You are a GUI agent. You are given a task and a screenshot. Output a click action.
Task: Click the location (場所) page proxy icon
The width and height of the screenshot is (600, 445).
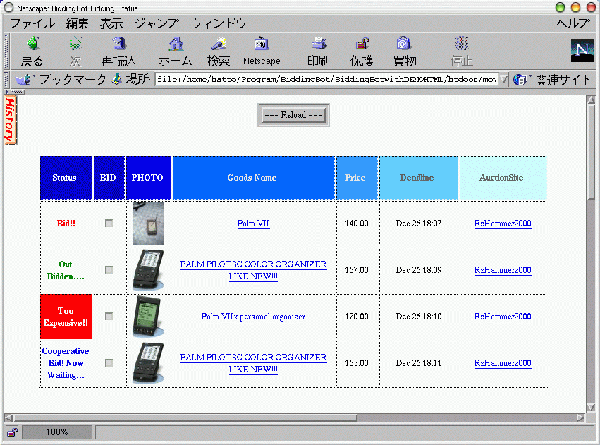pyautogui.click(x=116, y=79)
